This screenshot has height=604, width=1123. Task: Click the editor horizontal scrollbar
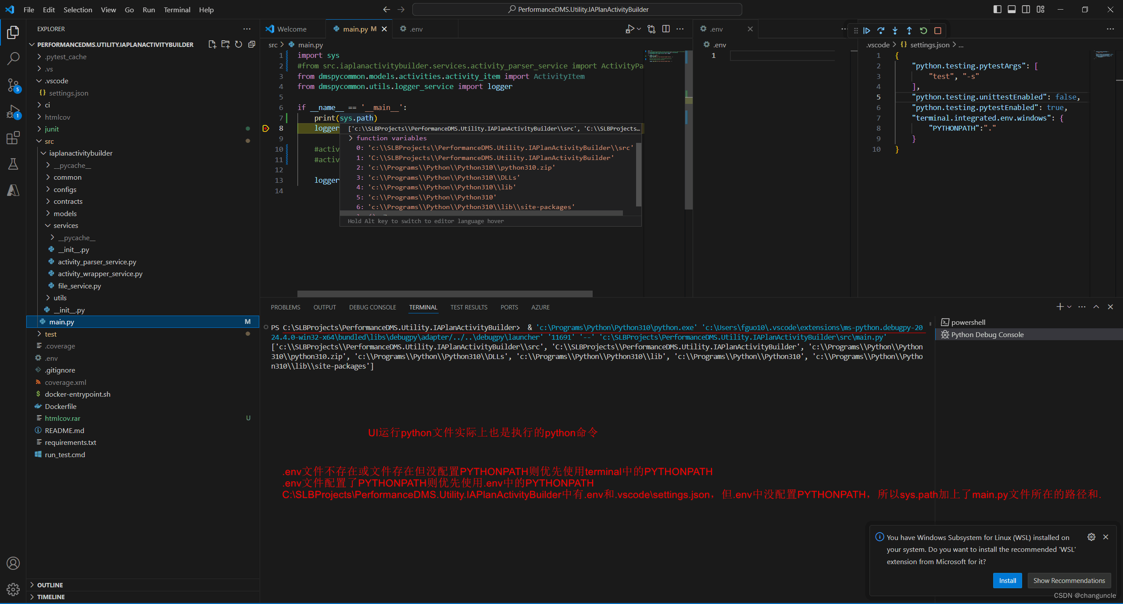[x=445, y=293]
